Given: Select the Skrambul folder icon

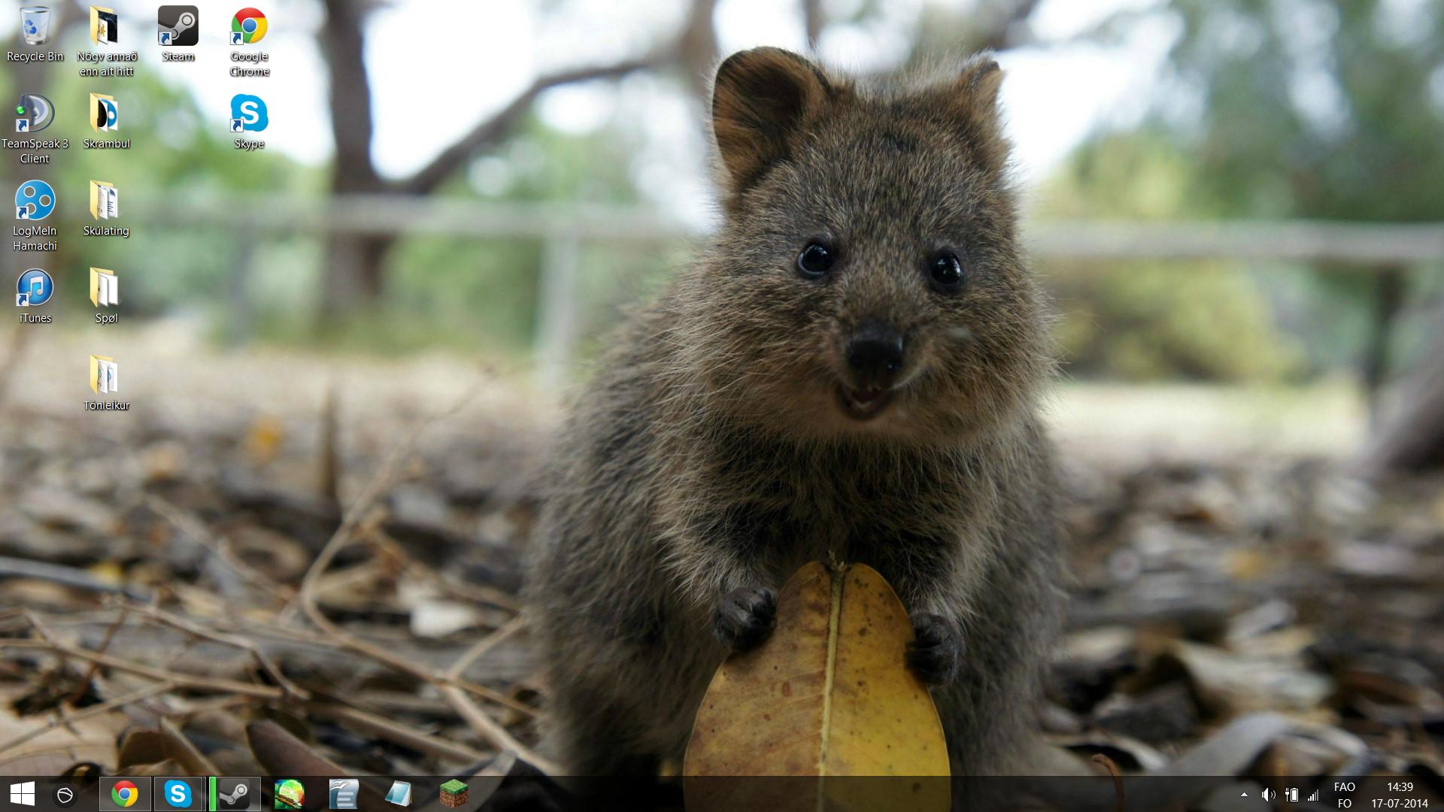Looking at the screenshot, I should (107, 122).
